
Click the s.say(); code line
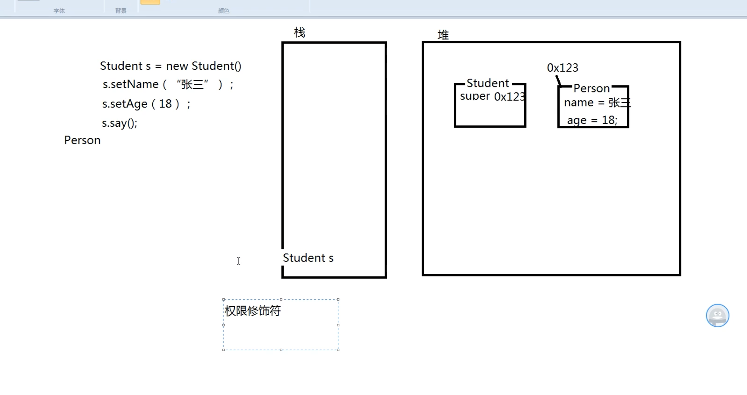[119, 123]
